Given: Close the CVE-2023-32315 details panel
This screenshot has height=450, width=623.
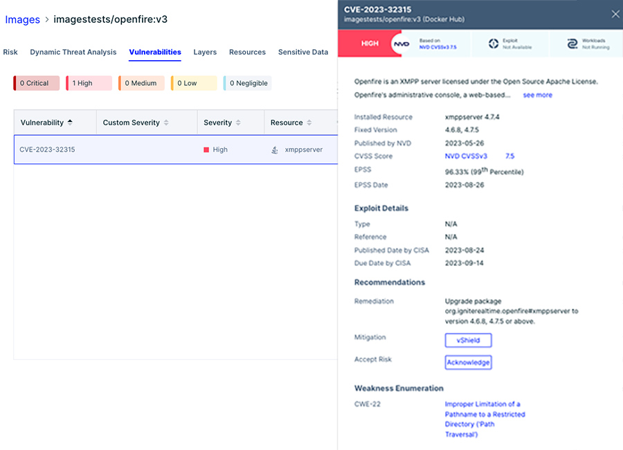Looking at the screenshot, I should coord(615,15).
